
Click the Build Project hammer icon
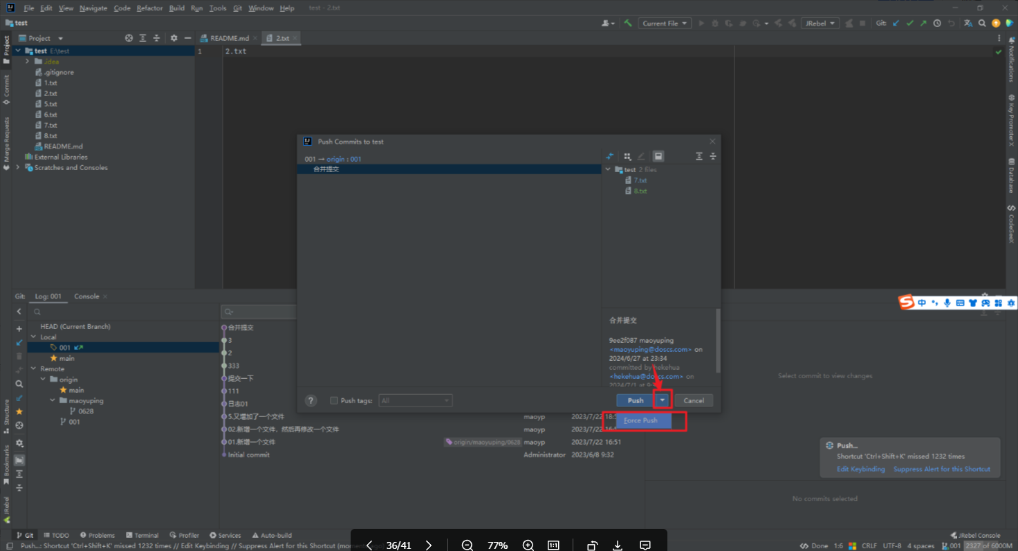(x=628, y=23)
